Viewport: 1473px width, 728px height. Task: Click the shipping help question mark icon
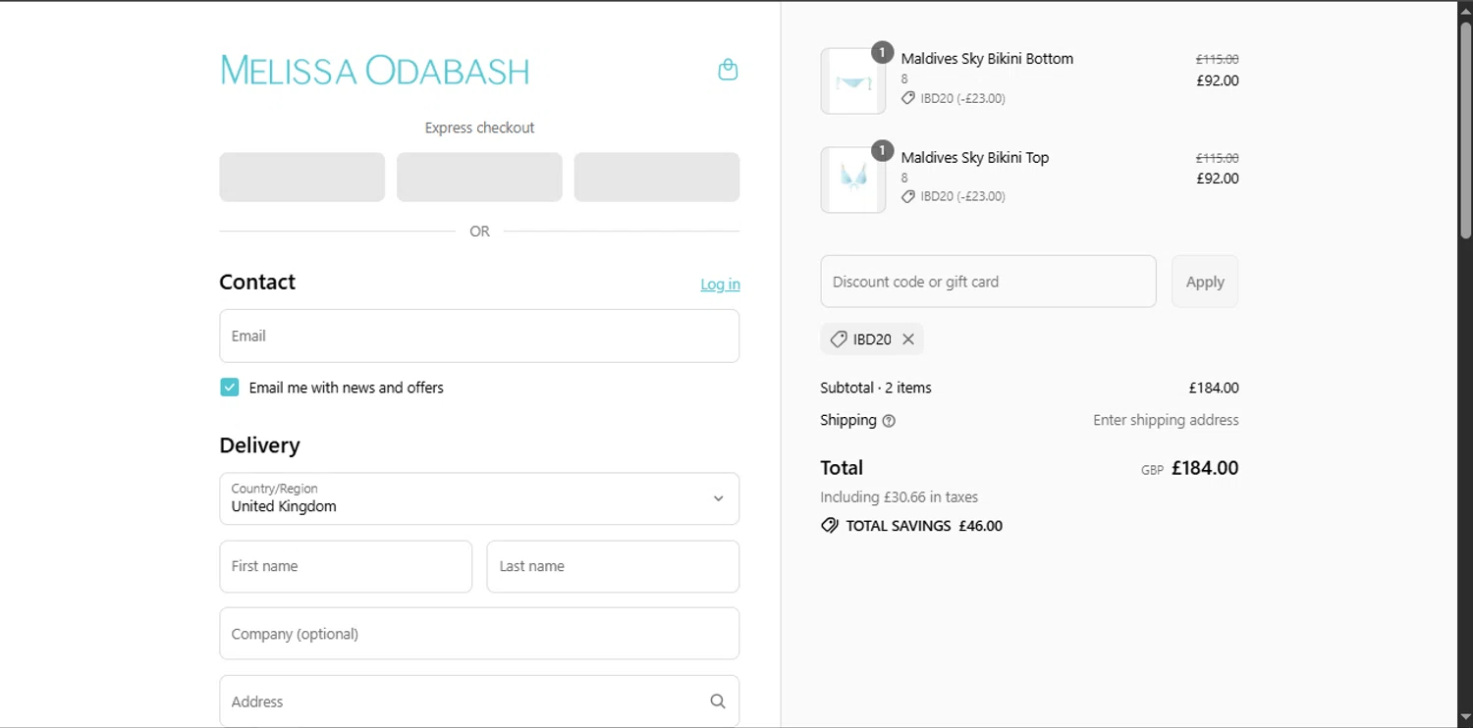(889, 421)
